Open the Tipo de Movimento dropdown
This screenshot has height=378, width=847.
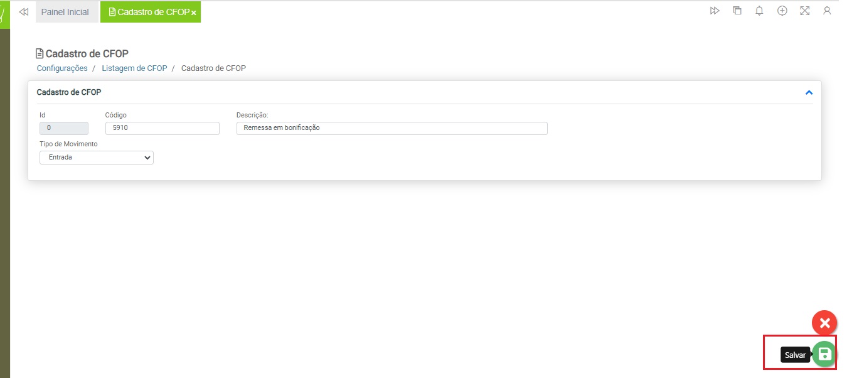(x=97, y=158)
